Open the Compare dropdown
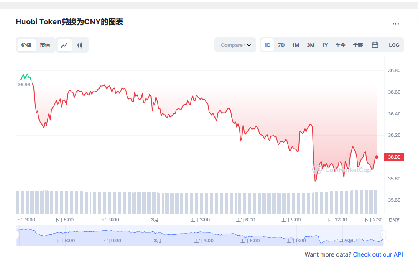The width and height of the screenshot is (418, 272). point(235,45)
